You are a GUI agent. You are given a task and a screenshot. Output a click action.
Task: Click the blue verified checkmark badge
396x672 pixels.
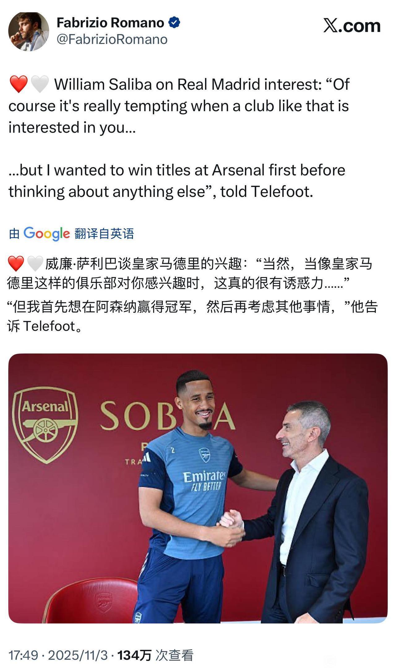174,23
